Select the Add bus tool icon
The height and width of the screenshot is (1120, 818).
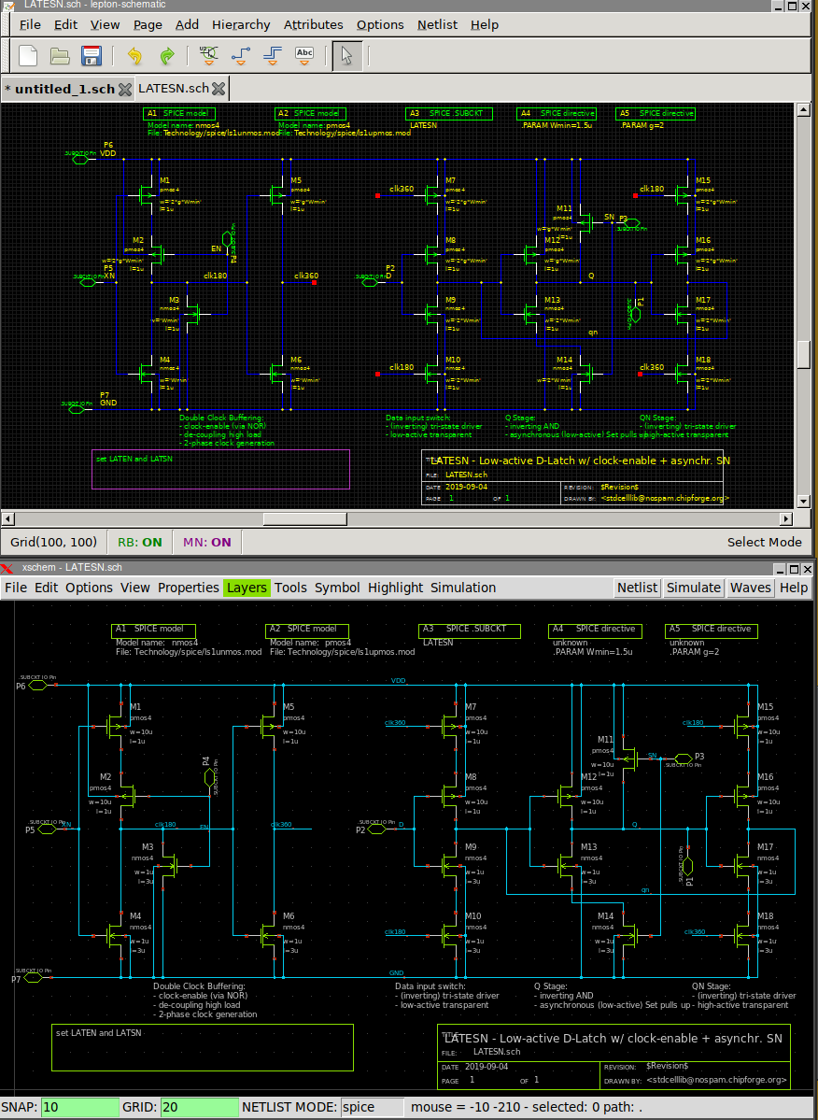coord(272,55)
